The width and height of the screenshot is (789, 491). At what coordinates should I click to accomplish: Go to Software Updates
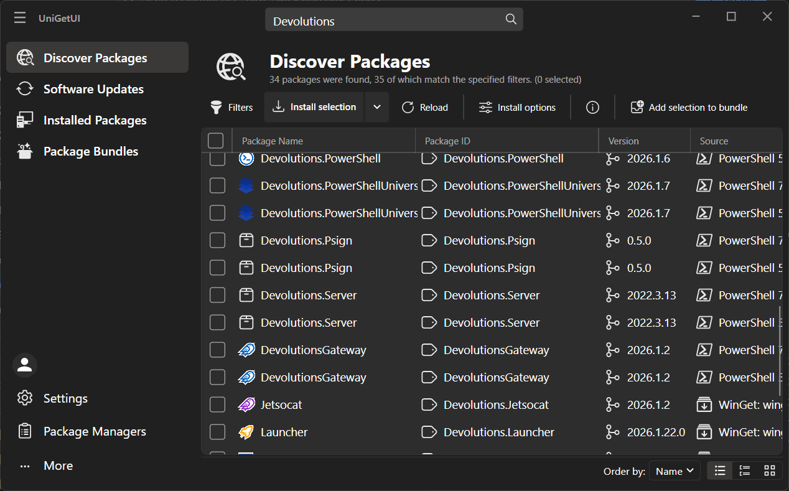[x=97, y=89]
